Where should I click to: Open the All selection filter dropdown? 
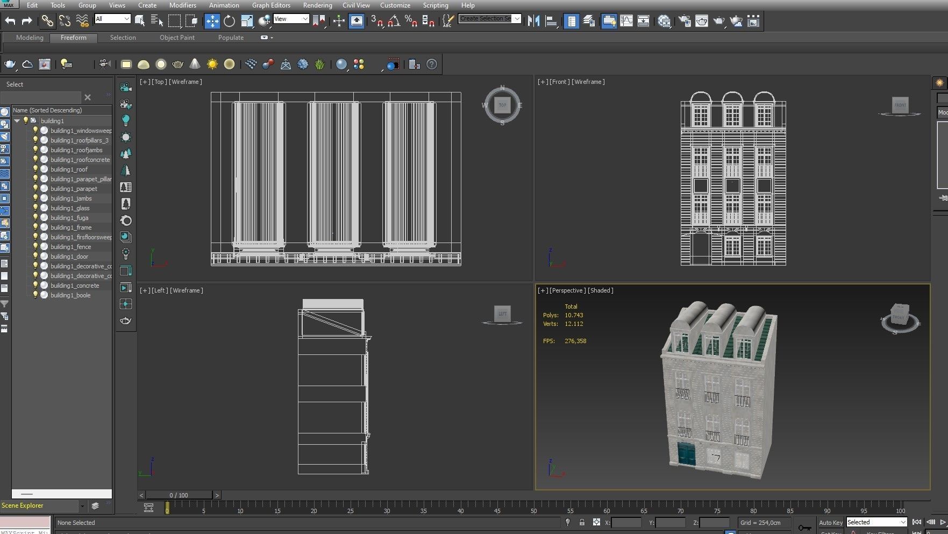coord(112,19)
